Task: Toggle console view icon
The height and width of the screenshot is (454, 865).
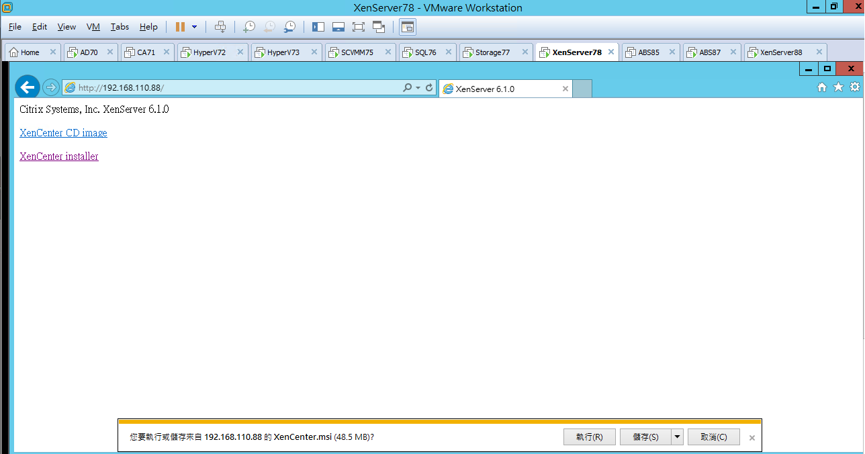Action: pos(408,27)
